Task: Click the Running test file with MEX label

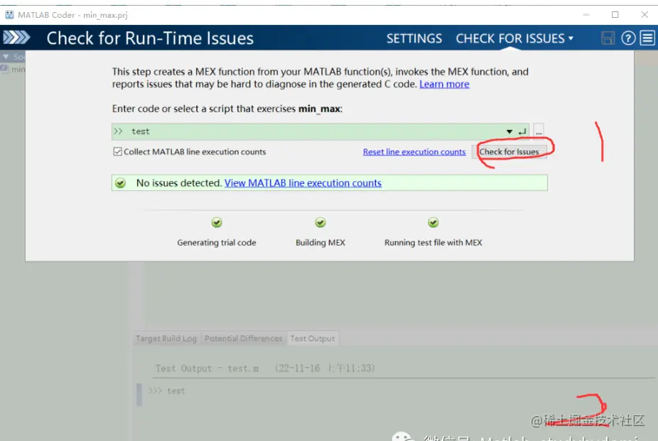Action: [x=433, y=243]
